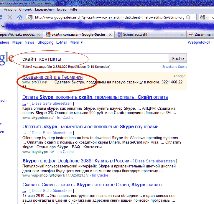The height and width of the screenshot is (204, 214).
Task: Click the www.voip-shop.ru/tovar URL text
Action: (55, 175)
